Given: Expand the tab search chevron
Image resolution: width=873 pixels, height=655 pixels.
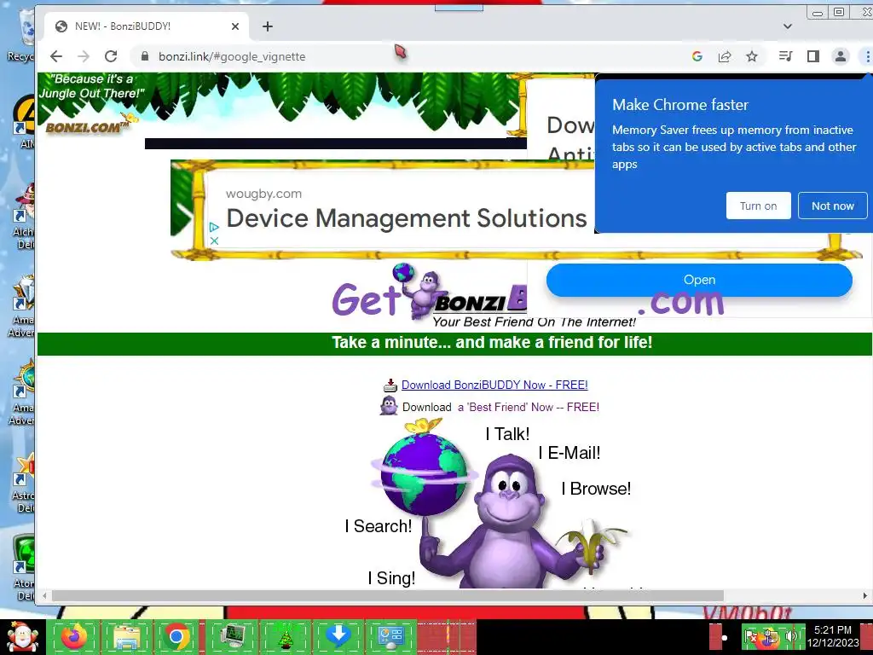Looking at the screenshot, I should [787, 26].
